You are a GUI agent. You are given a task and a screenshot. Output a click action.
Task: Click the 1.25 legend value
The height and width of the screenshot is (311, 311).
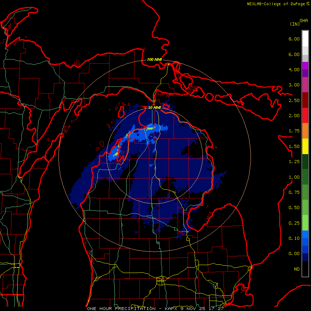click(294, 162)
